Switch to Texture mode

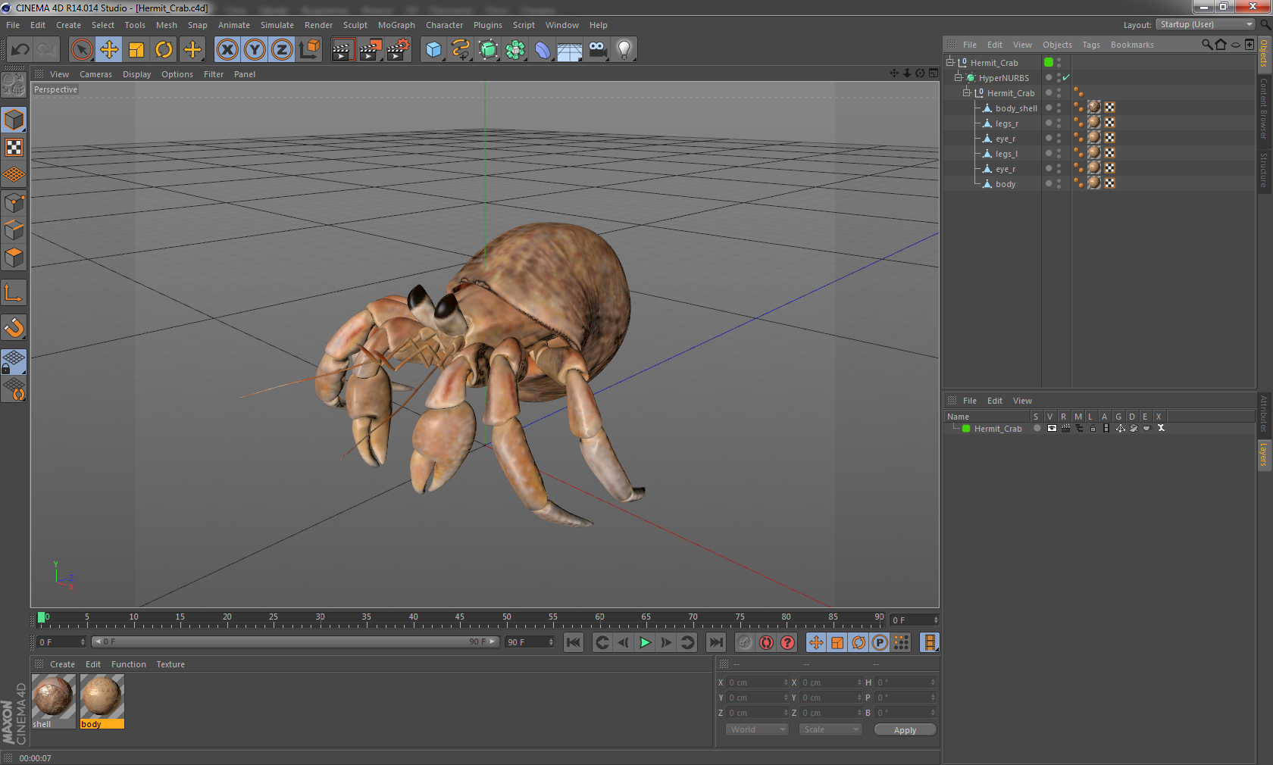point(14,148)
